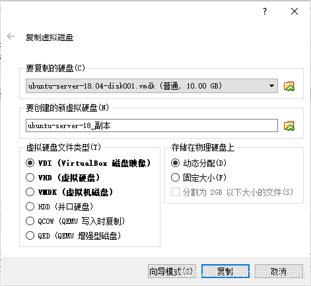
Task: Pick HDD (并口硬盘) disk type
Action: click(x=30, y=207)
